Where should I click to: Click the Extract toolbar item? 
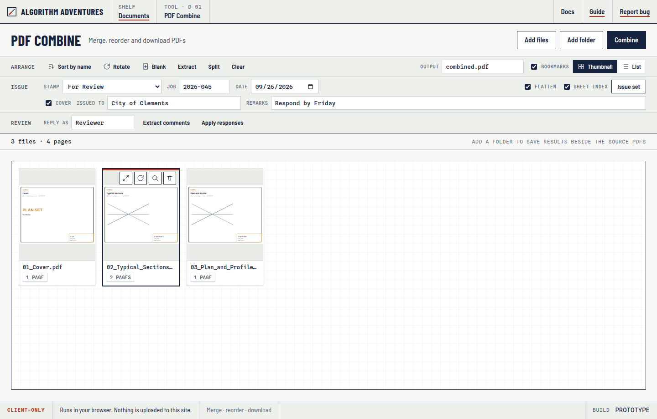click(x=187, y=66)
